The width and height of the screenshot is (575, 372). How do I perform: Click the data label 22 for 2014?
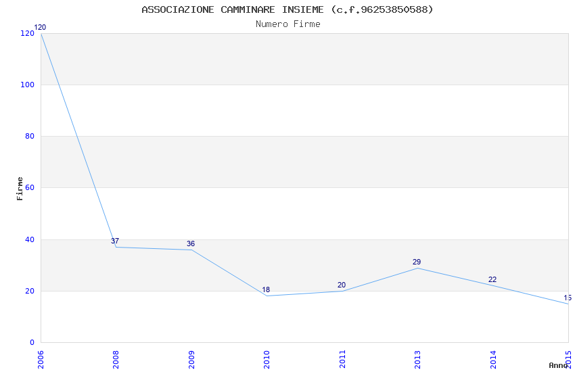point(492,279)
